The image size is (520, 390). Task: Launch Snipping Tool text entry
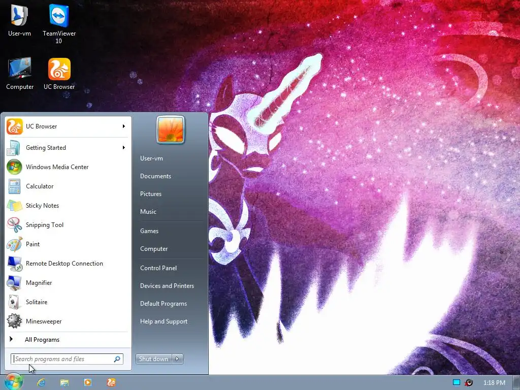(x=45, y=225)
